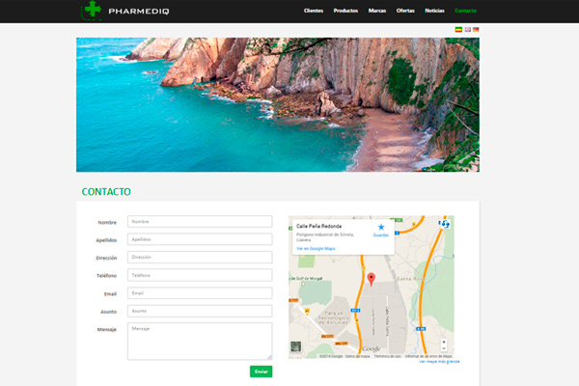Focus the Email input field
Viewport: 579px width, 386px height.
click(x=200, y=293)
